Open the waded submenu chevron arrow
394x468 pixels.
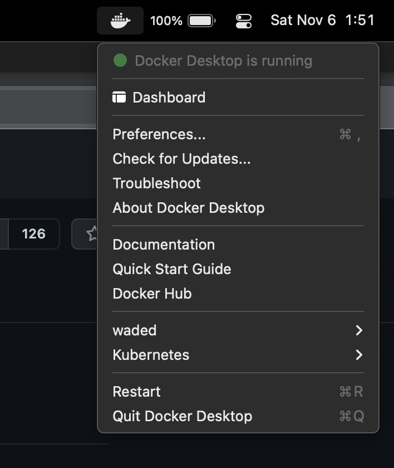[x=359, y=330]
